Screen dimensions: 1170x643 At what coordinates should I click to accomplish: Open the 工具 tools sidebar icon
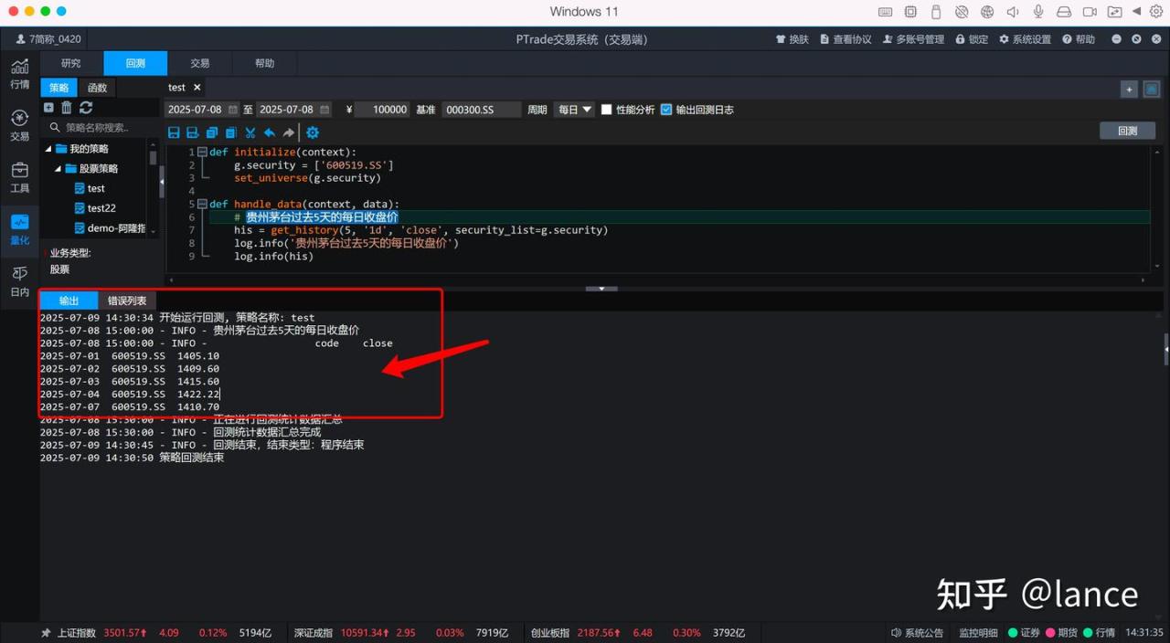[x=19, y=176]
